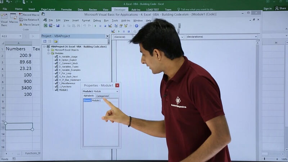The image size is (288, 162).
Task: Expand the Microsoft Excel Objects folder
Action: [49, 50]
